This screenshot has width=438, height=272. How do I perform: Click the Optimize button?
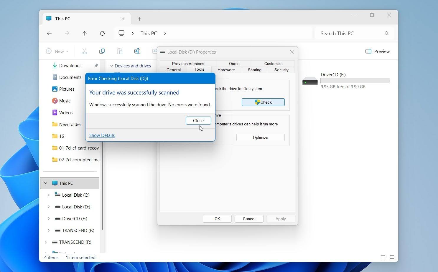[x=260, y=137]
